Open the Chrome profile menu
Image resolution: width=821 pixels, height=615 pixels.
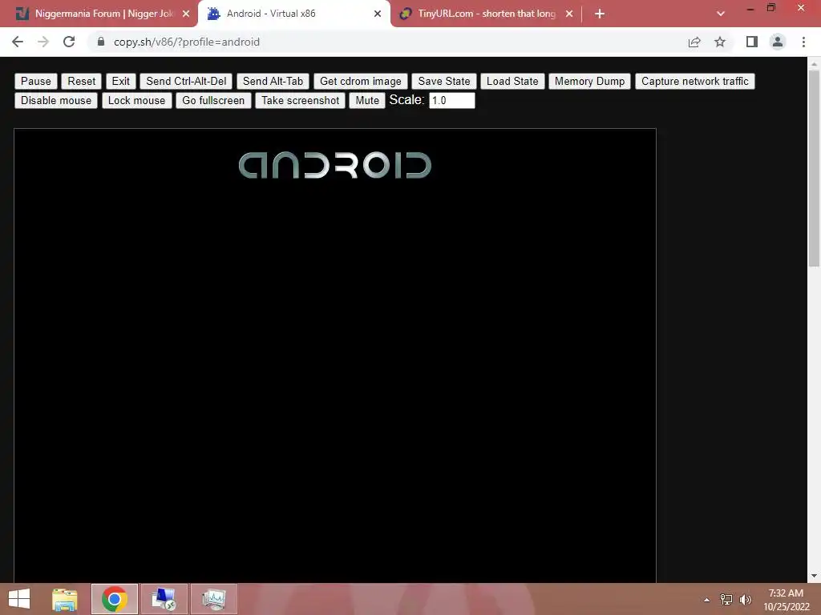778,42
